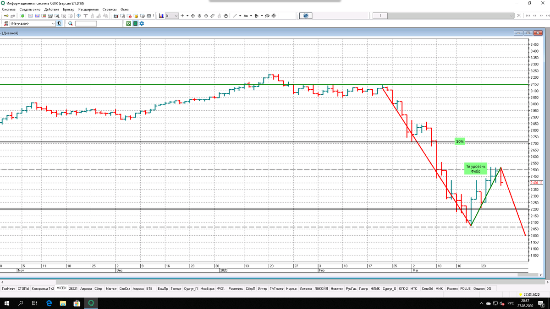Viewport: 550px width, 309px height.
Task: Expand the Aa text tool dropdown arrow
Action: (251, 16)
